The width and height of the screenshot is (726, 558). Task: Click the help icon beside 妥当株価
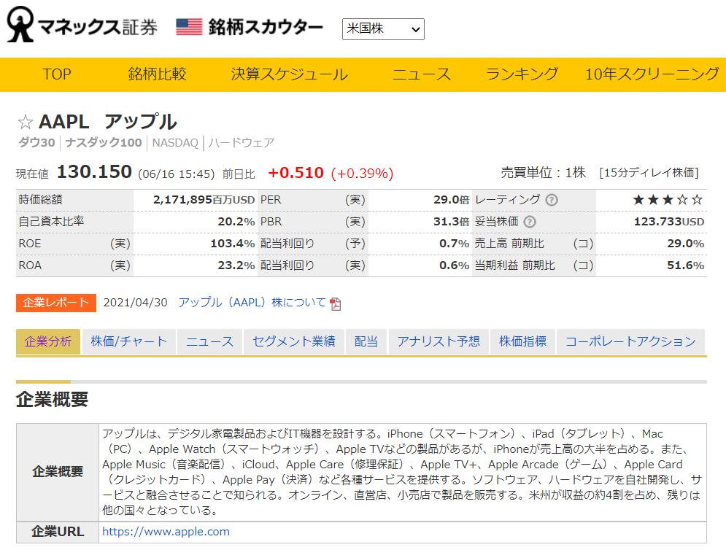click(x=530, y=222)
